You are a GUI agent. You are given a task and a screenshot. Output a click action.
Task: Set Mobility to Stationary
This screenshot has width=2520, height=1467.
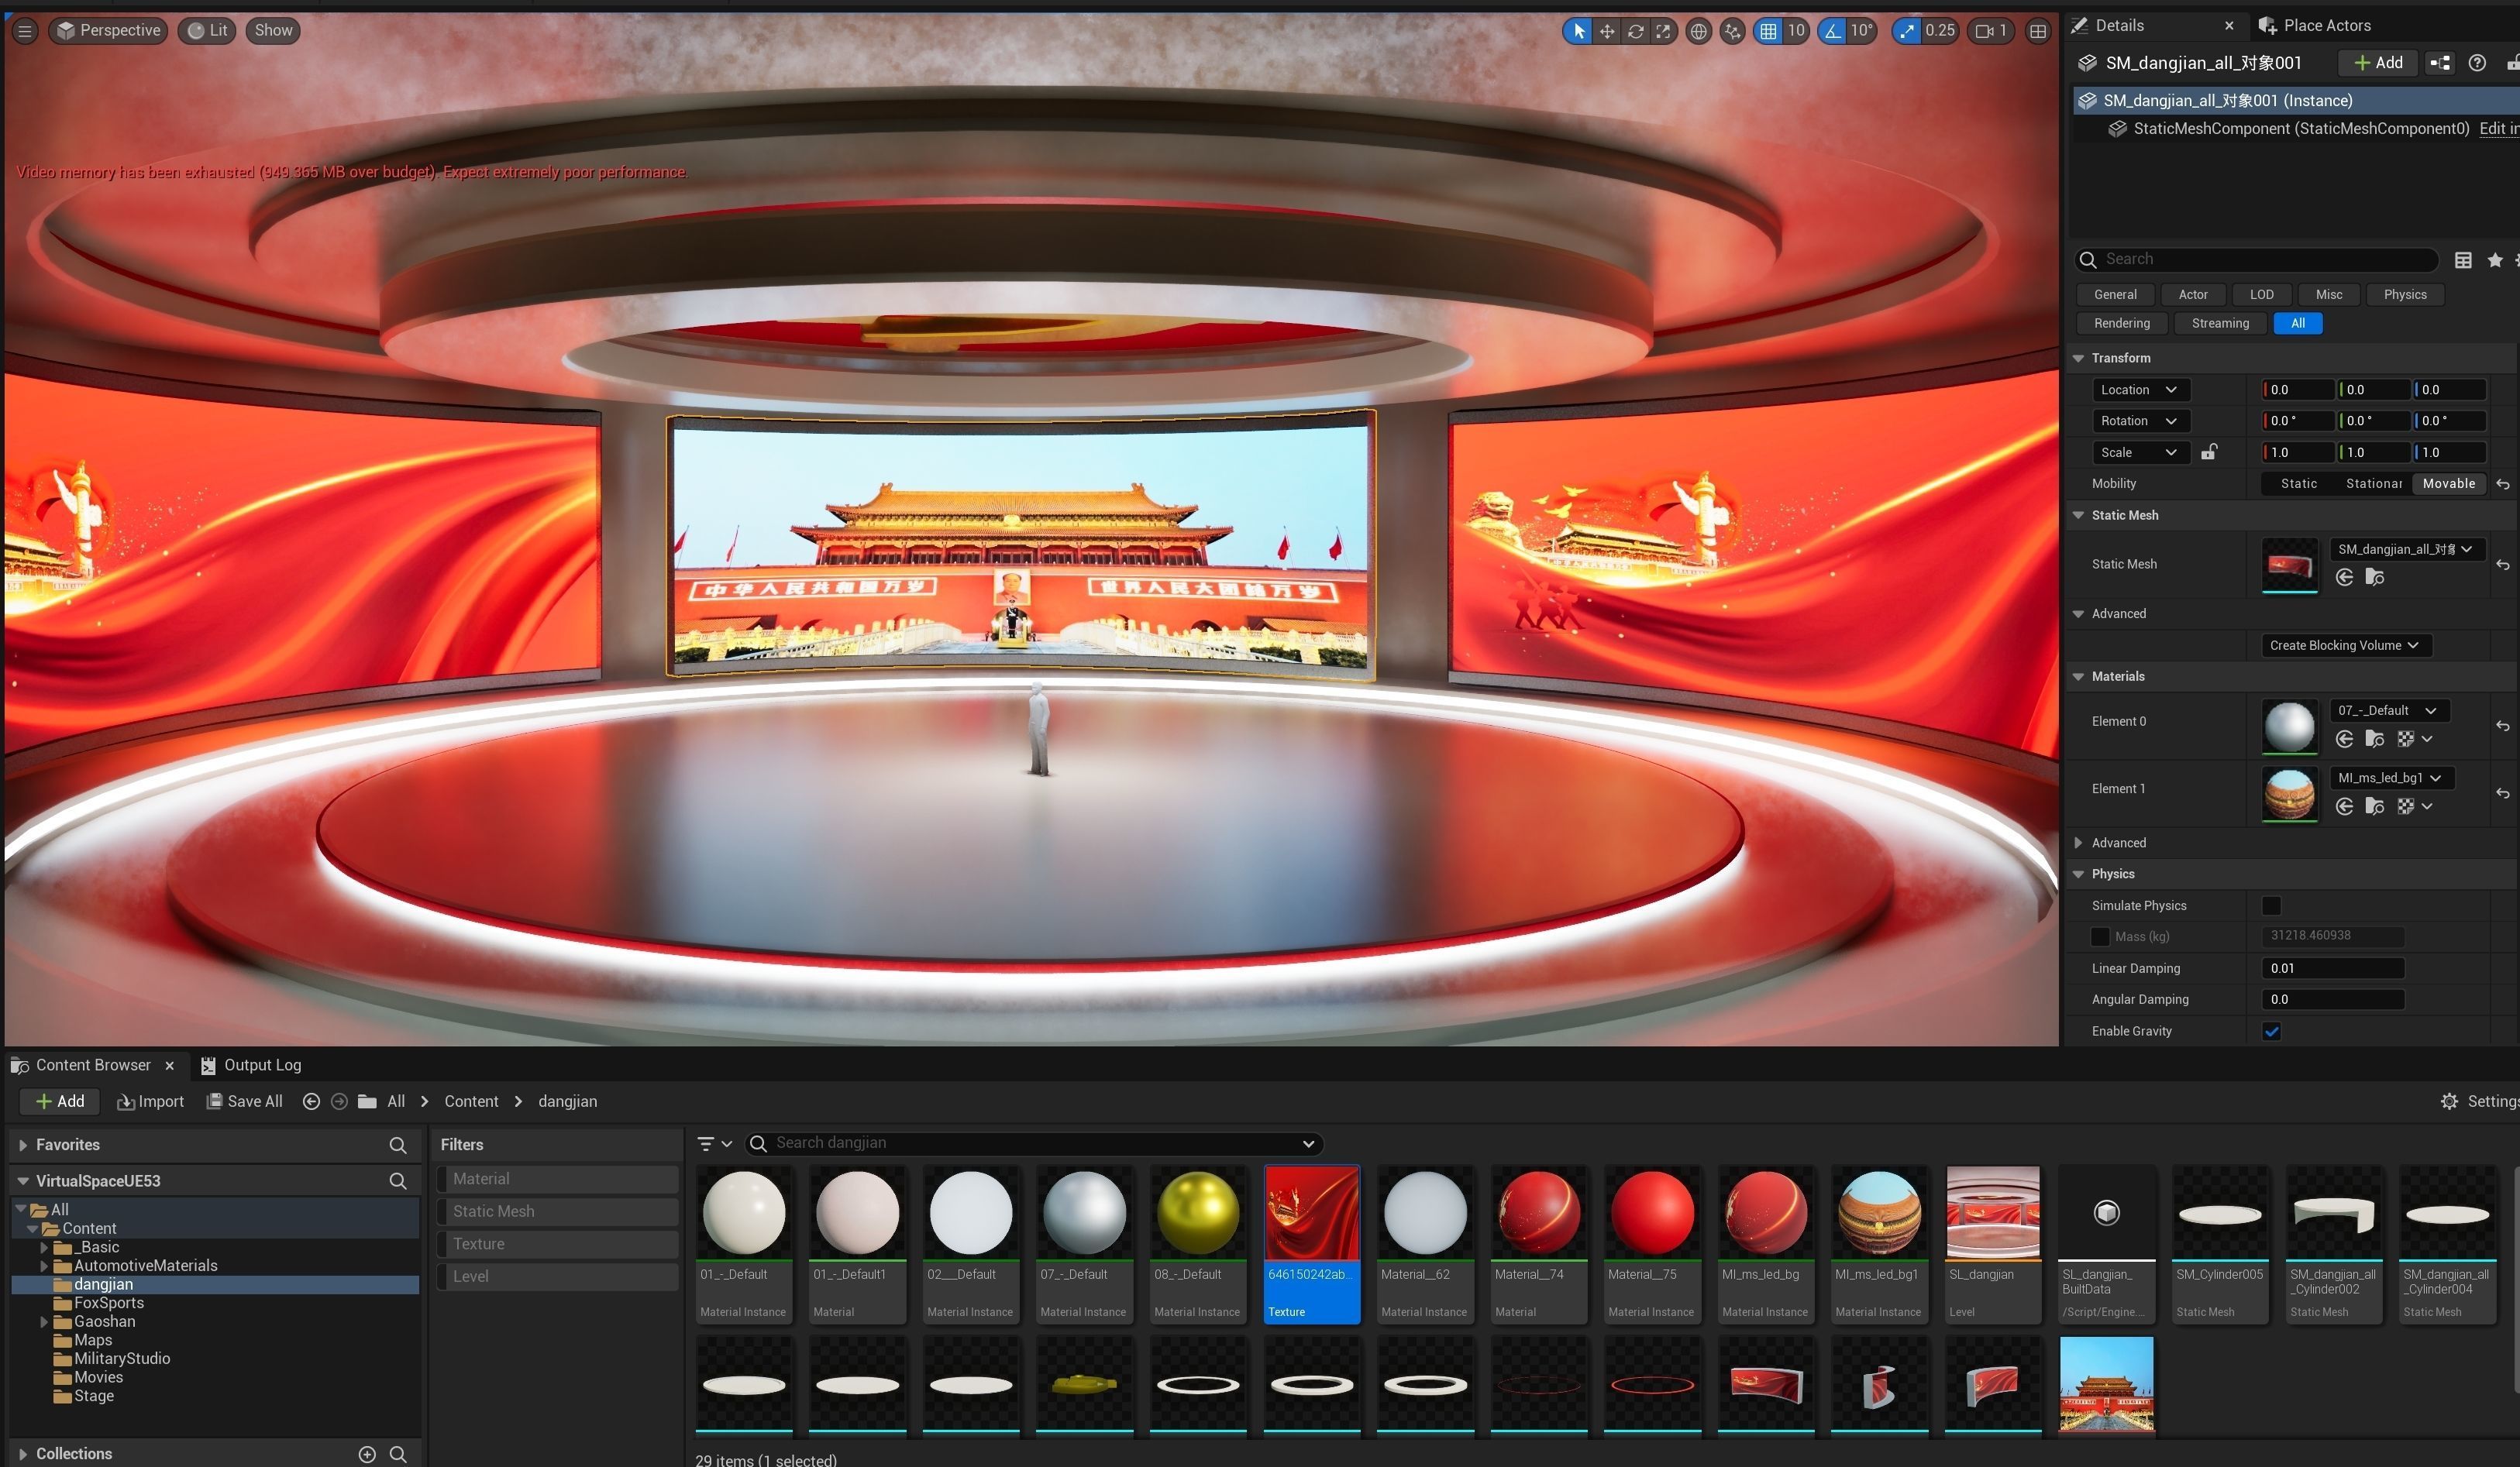(2373, 483)
